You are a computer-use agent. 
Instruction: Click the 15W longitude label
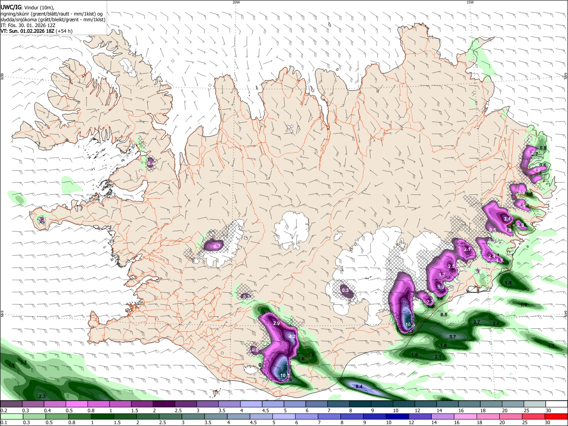coord(470,2)
